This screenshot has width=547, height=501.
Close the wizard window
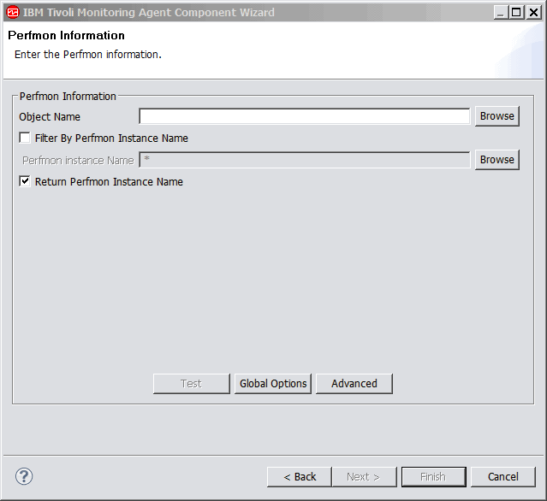tap(534, 13)
